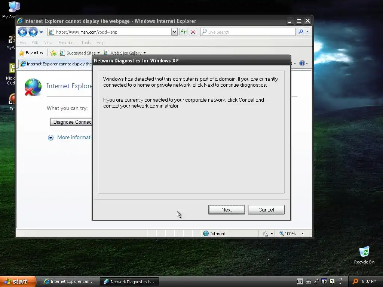Click the More information link
Viewport: 383px width, 287px height.
coord(74,137)
